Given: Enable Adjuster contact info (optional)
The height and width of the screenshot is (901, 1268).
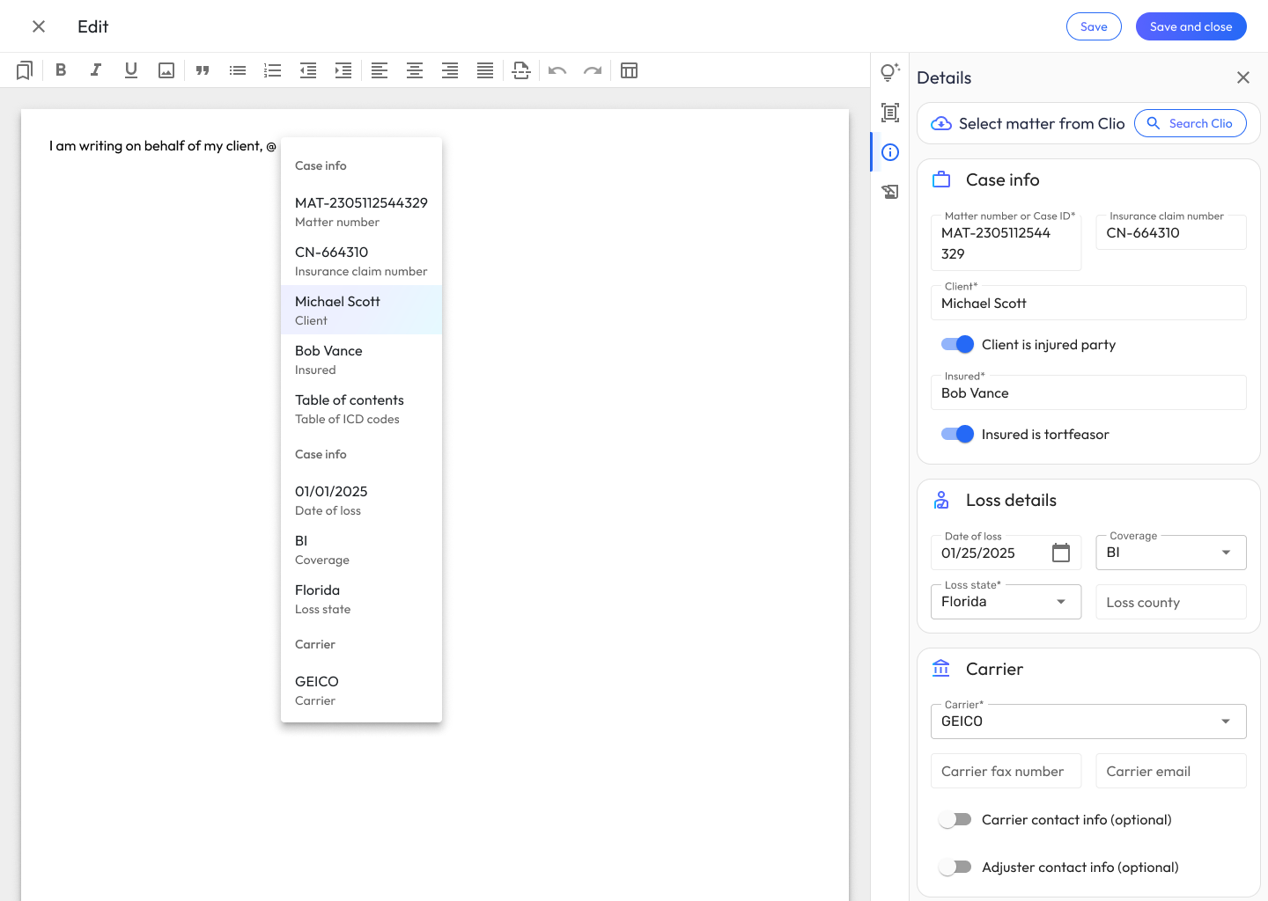Looking at the screenshot, I should 955,867.
